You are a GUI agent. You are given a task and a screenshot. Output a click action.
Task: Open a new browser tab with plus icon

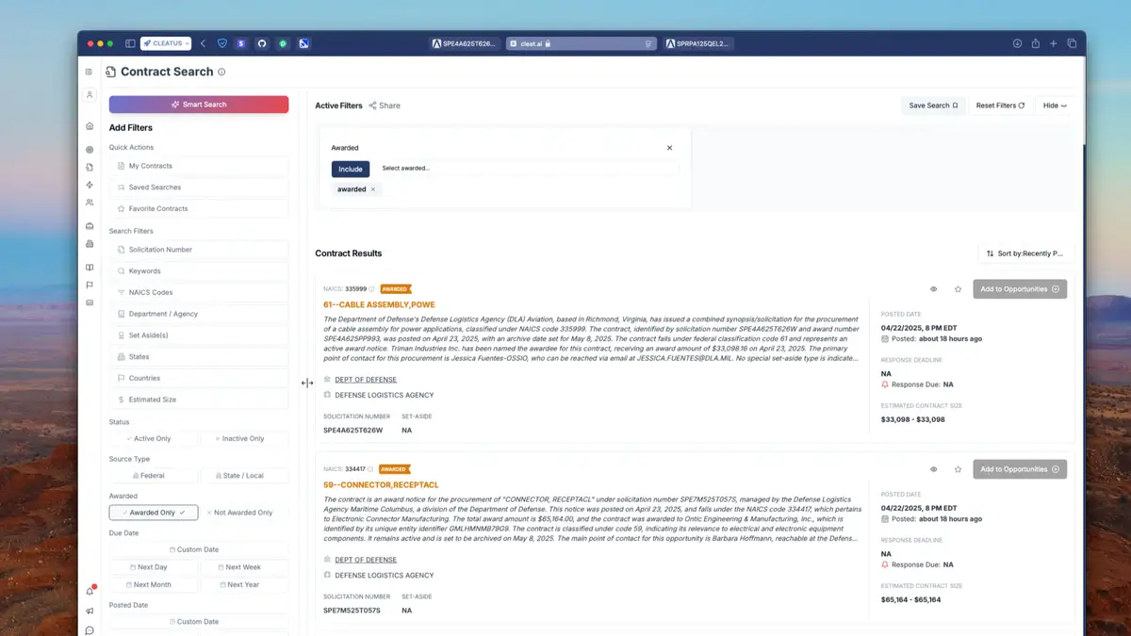coord(1054,43)
